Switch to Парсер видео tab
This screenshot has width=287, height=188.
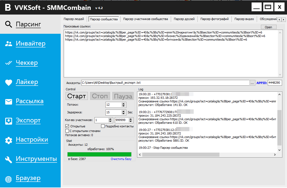point(244,19)
